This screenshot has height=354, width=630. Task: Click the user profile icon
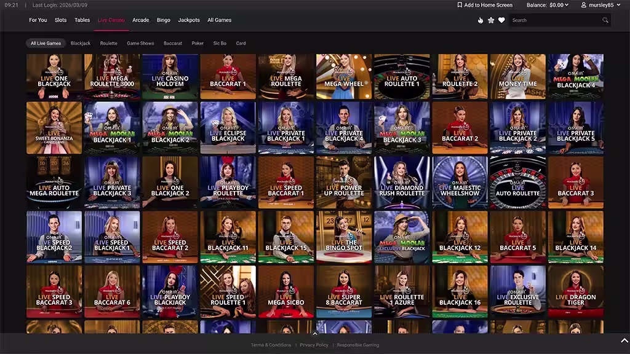(583, 5)
